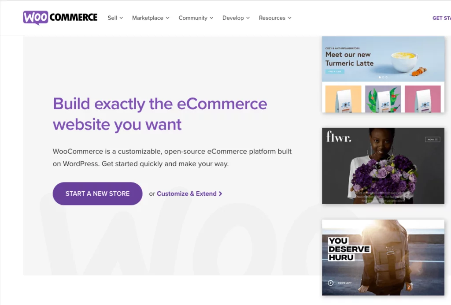Image resolution: width=451 pixels, height=305 pixels.
Task: Select the purple JOE coffee bag product
Action: tap(383, 99)
